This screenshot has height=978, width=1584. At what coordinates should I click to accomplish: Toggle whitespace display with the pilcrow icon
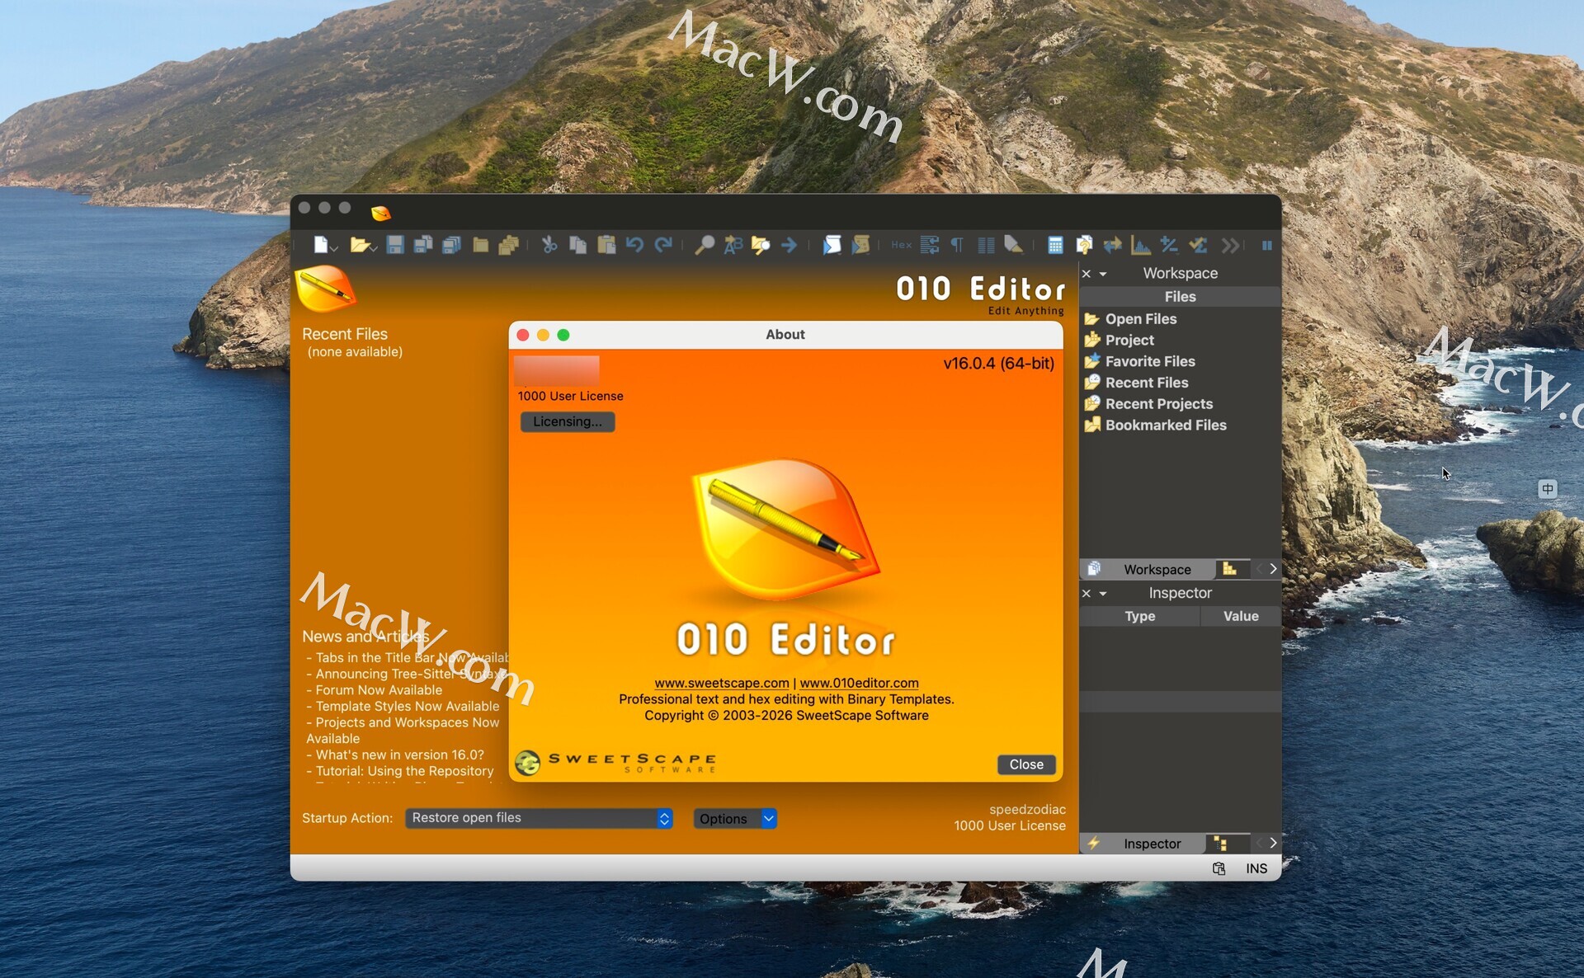[957, 245]
